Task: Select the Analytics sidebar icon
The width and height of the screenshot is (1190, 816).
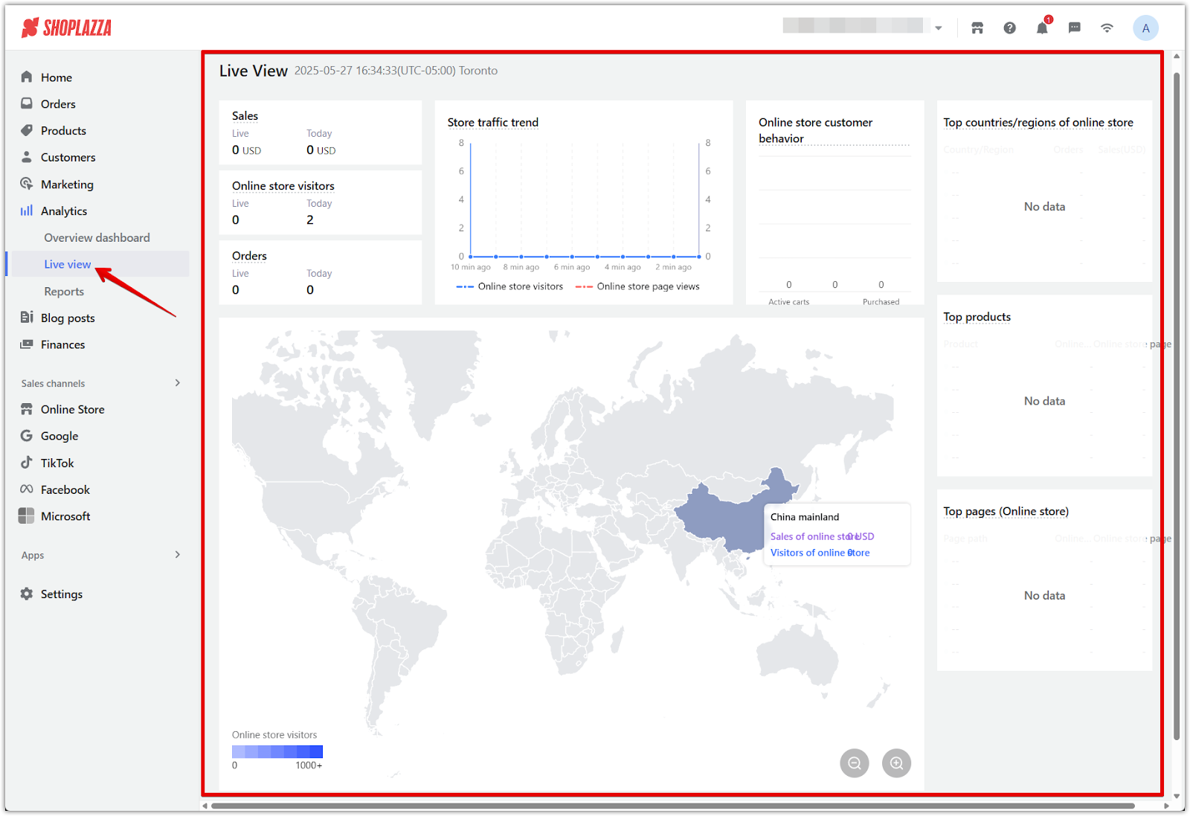Action: pos(26,211)
